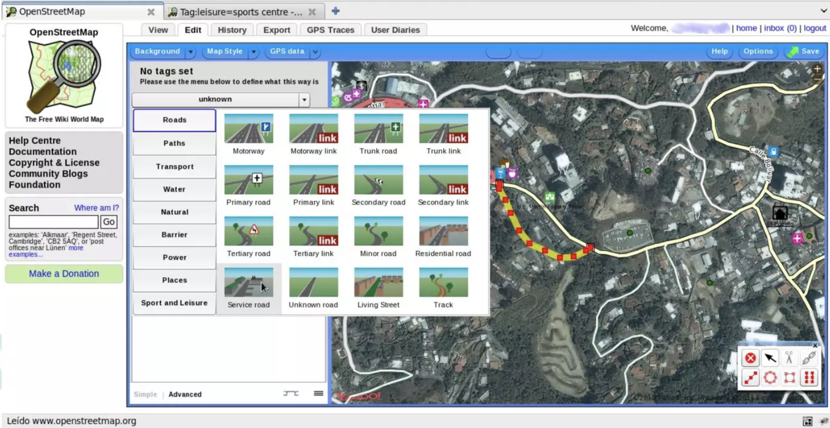Screen dimensions: 830x428
Task: Click the chain merge-ways tool
Action: (809, 358)
